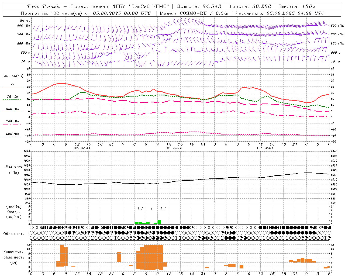Click the 850 гПа label left of wind barbs
Viewport: 345px width, 276px height.
tap(24, 44)
